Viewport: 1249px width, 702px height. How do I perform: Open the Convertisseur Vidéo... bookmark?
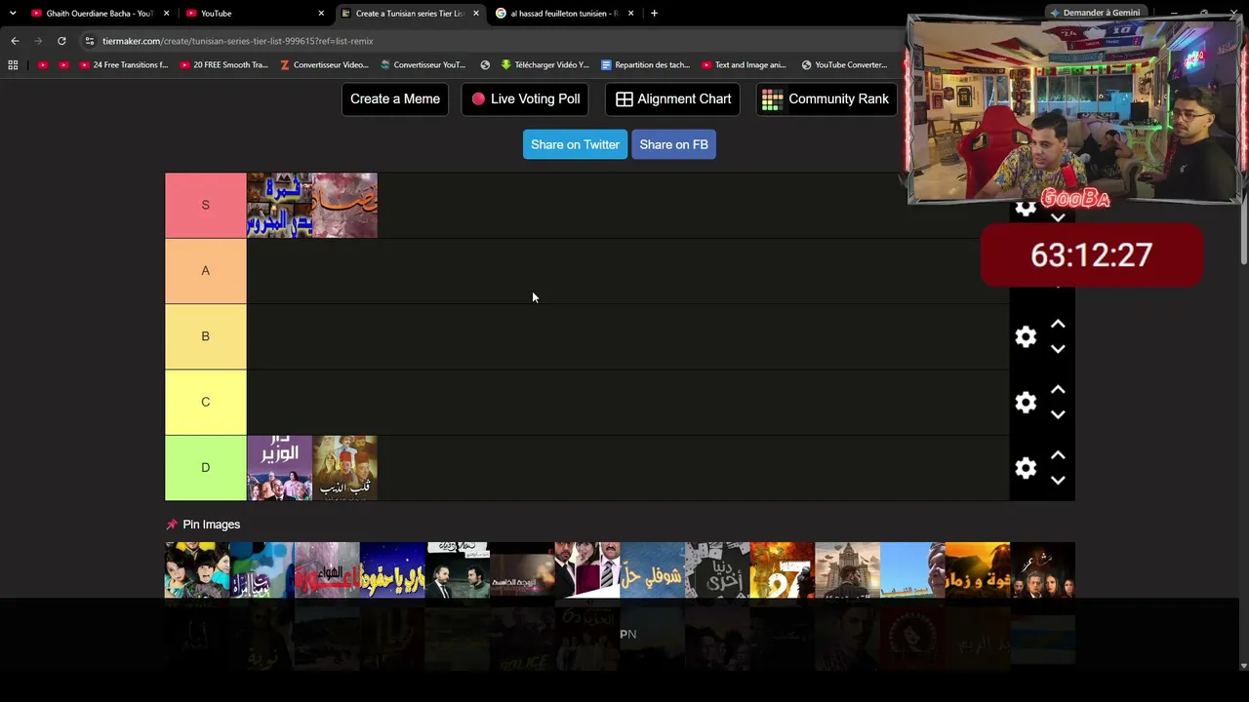tap(324, 65)
